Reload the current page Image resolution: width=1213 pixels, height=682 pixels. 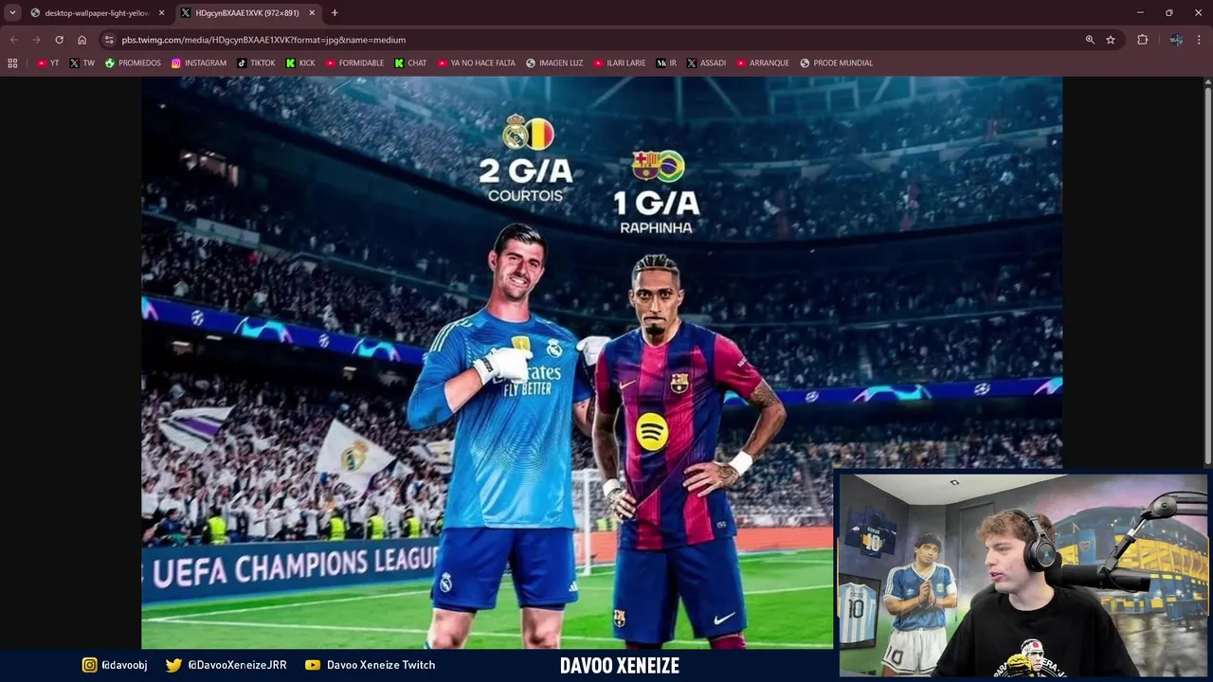click(59, 40)
